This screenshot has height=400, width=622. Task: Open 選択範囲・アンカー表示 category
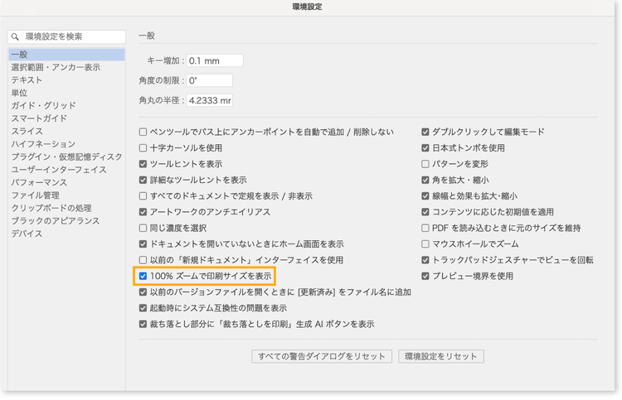pyautogui.click(x=56, y=67)
